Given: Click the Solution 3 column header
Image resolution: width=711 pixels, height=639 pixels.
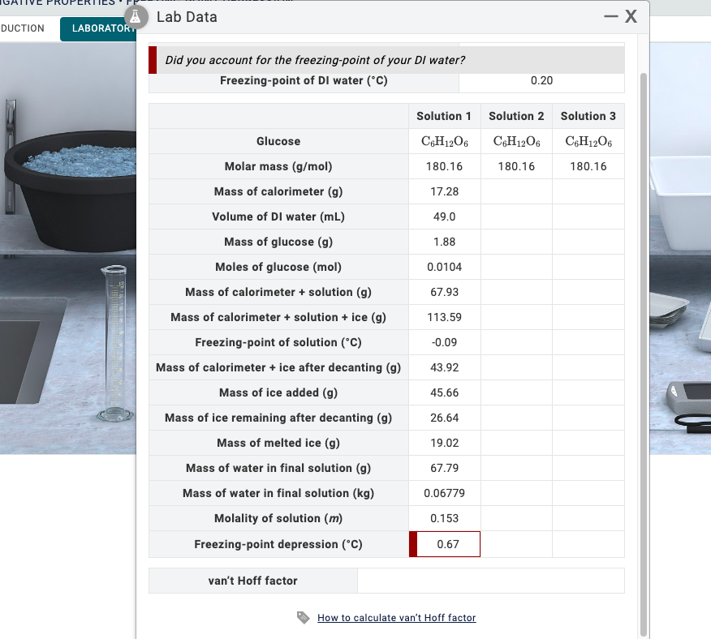Looking at the screenshot, I should [588, 117].
